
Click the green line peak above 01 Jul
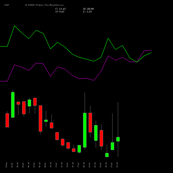click(x=15, y=26)
